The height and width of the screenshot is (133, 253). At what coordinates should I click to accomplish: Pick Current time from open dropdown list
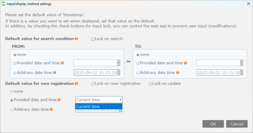coord(99,107)
